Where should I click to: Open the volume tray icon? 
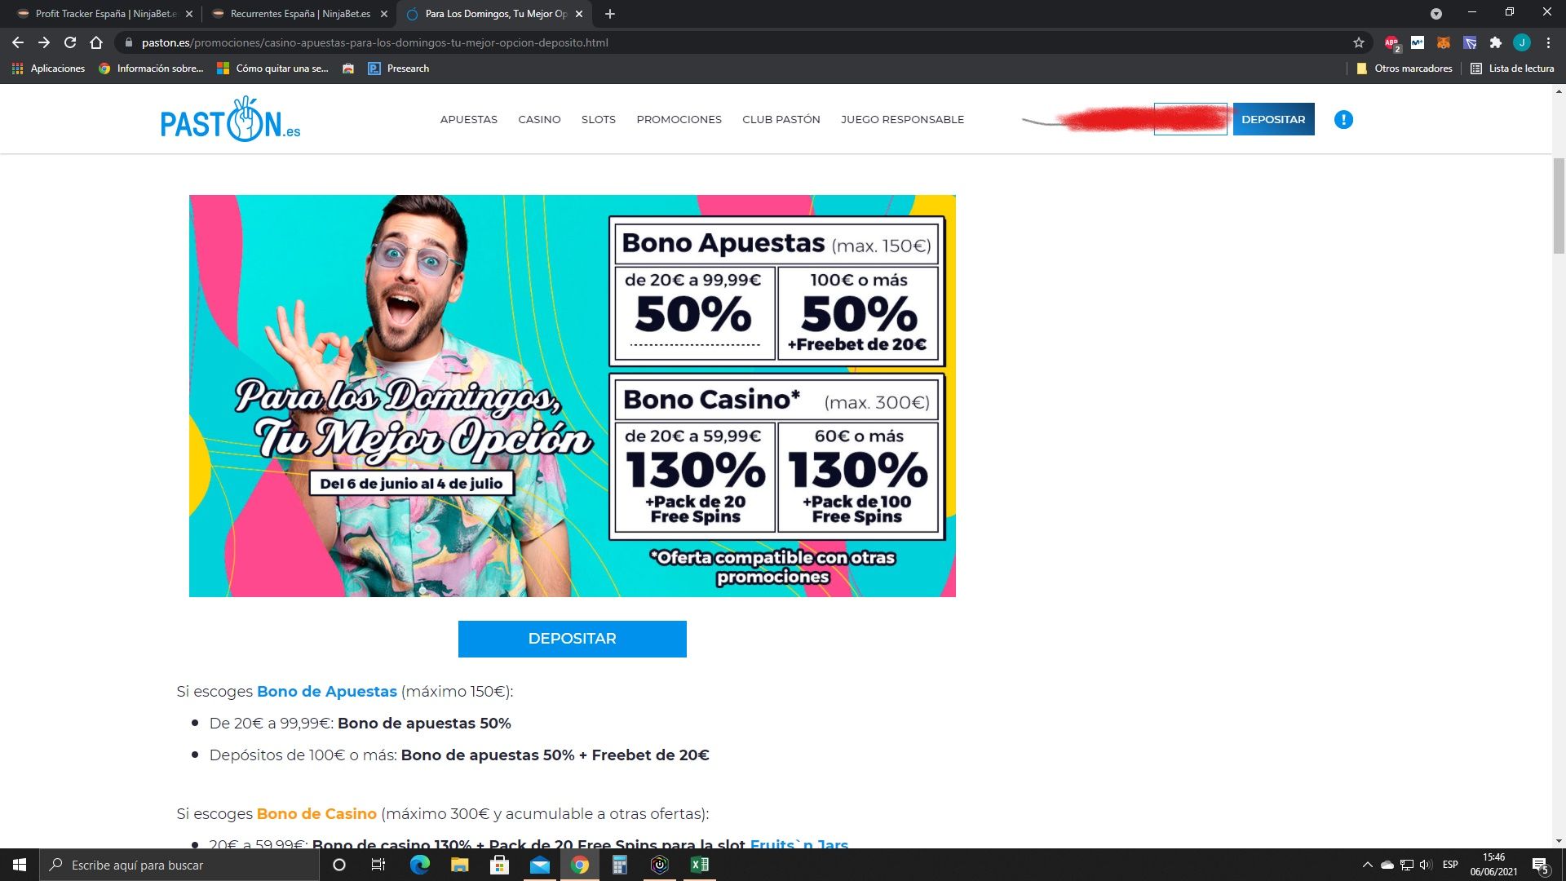point(1426,865)
